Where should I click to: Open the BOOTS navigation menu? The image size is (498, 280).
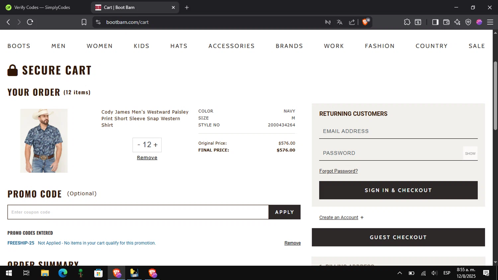click(19, 46)
